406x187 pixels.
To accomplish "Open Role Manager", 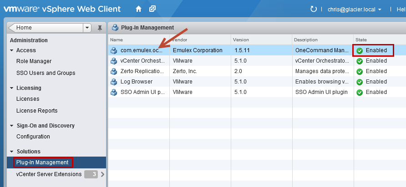I will coord(34,61).
